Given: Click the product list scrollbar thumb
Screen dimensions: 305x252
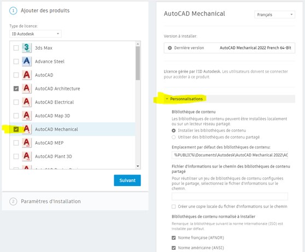Looking at the screenshot, I should tap(138, 63).
